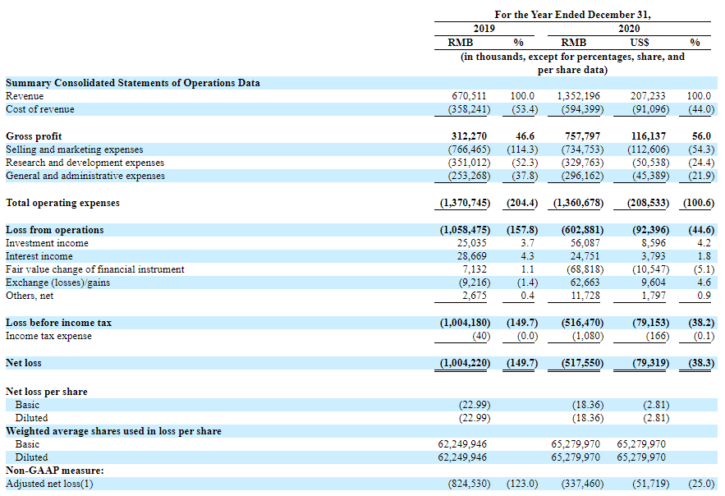Click the Total operating expenses label
725x496 pixels.
point(62,203)
